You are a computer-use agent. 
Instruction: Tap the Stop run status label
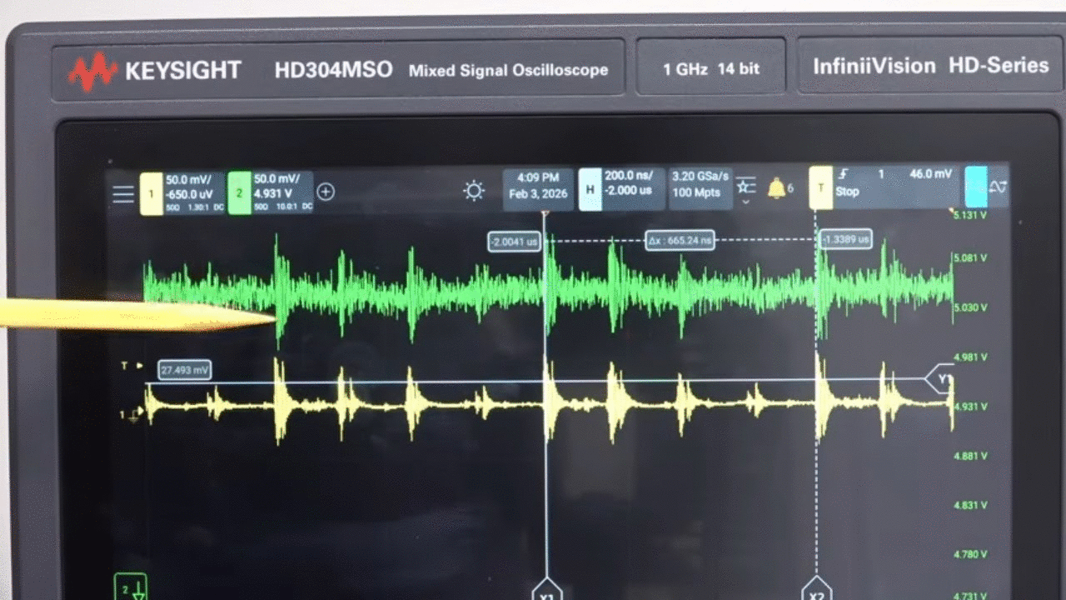pos(847,192)
